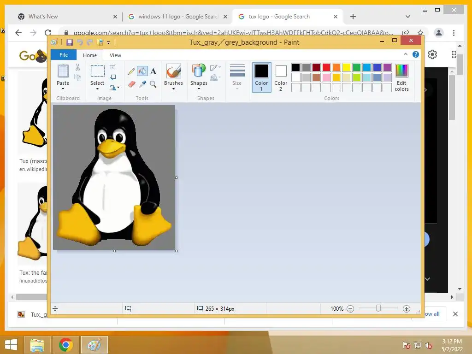The width and height of the screenshot is (472, 354).
Task: Click the Crop icon in Image group
Action: (x=112, y=67)
